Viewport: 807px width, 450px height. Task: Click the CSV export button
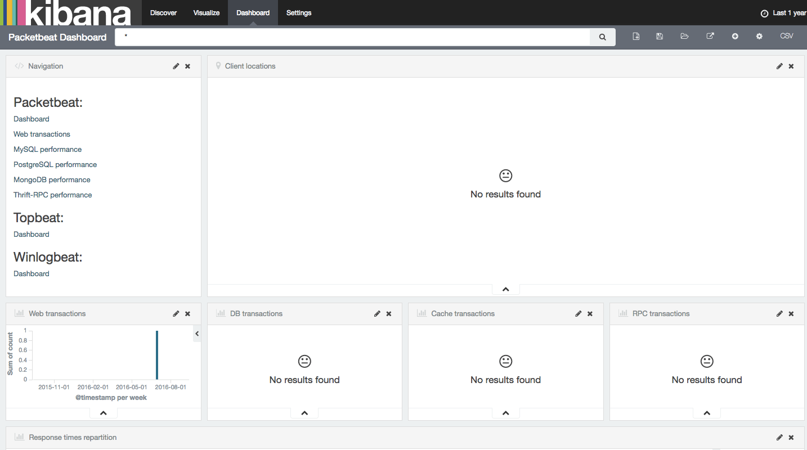point(787,36)
